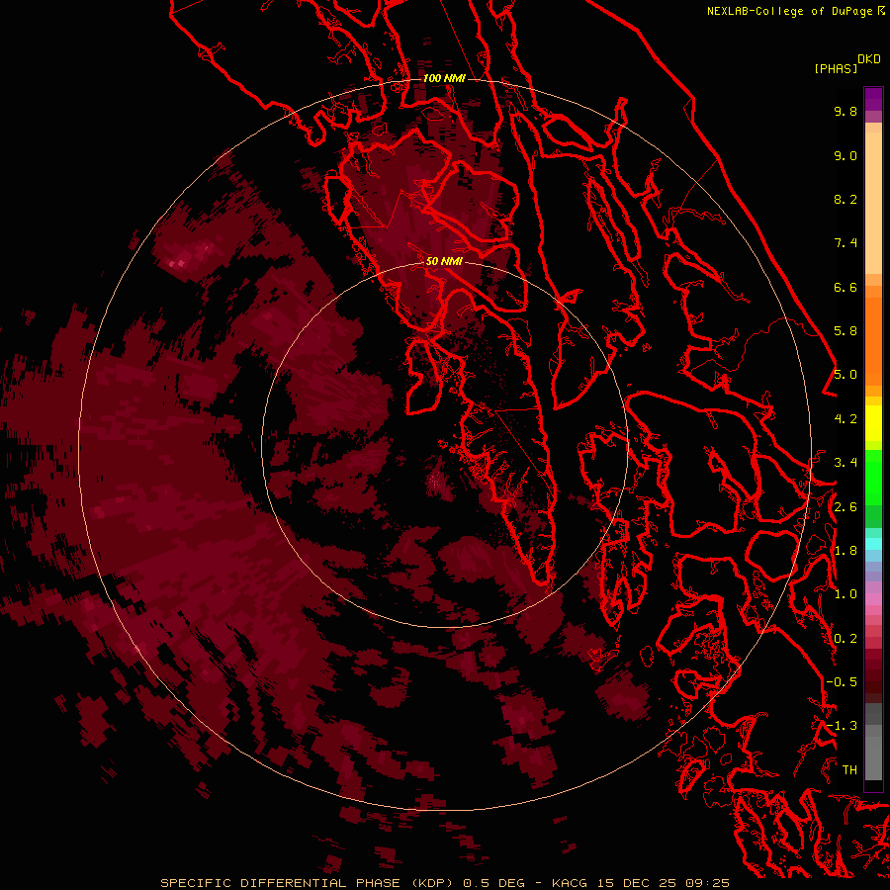
Task: Click the 1.8 legend value
Action: point(845,551)
